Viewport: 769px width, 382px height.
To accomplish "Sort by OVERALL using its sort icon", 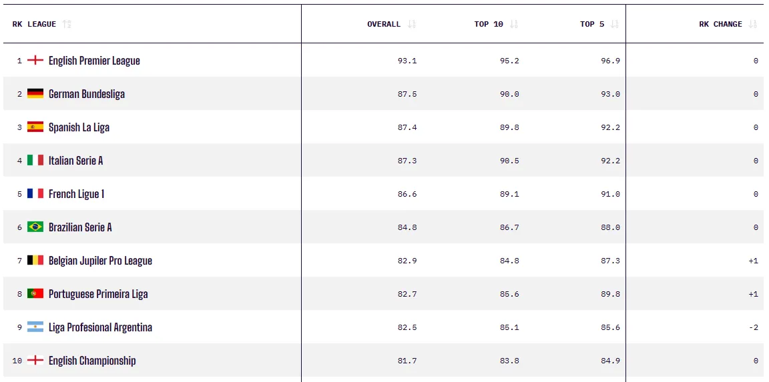I will pos(412,24).
